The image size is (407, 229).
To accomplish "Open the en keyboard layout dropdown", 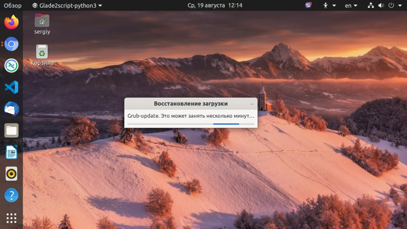I will (x=351, y=6).
